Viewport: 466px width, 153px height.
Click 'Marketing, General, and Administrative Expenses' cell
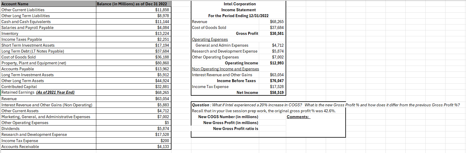48,117
